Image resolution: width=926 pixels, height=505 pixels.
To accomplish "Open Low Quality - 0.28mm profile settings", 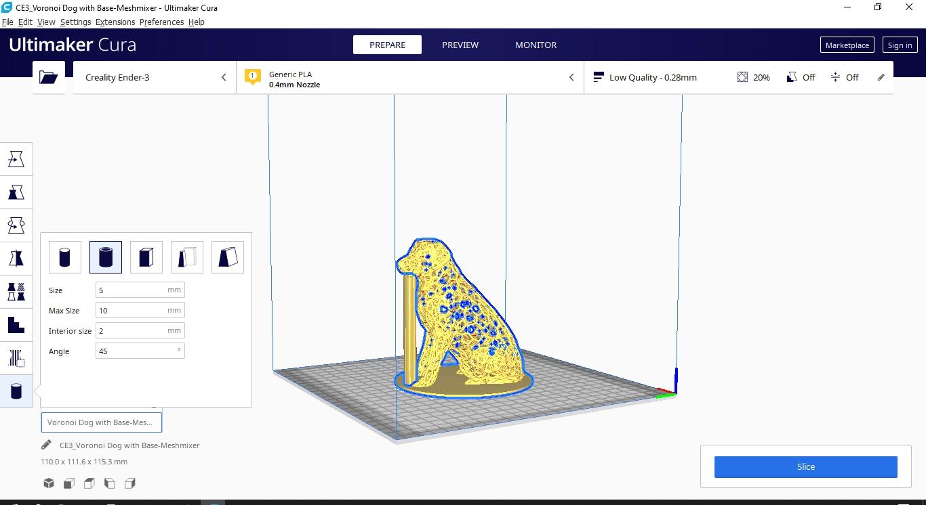I will (x=653, y=77).
